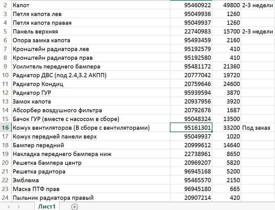Select the cell Опора замка капота
275x210 pixels.
[x=91, y=40]
